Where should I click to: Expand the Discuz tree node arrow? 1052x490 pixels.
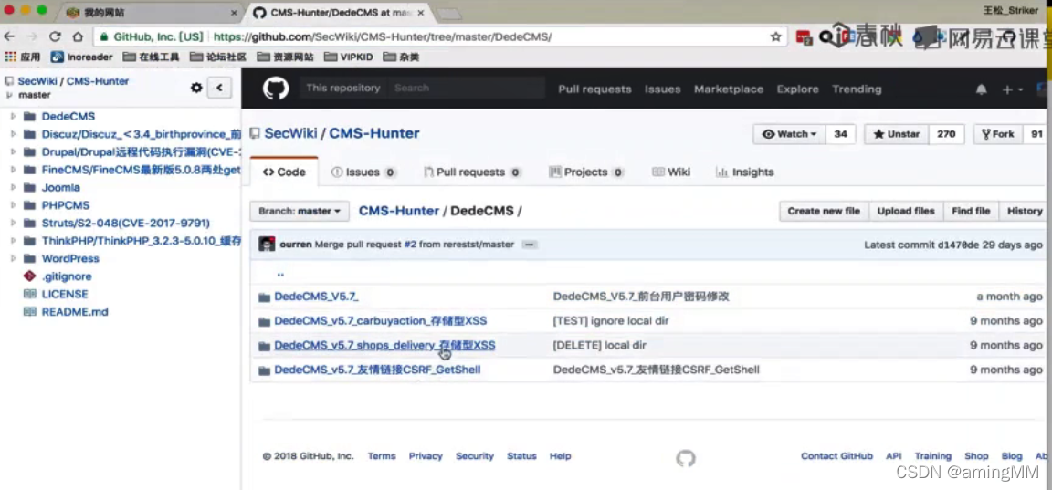14,134
